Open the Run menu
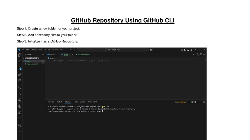This screenshot has height=140, width=250. 49,50
